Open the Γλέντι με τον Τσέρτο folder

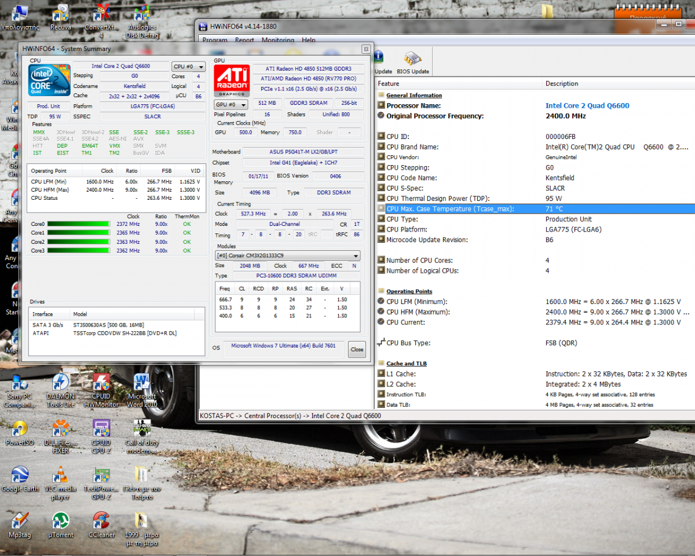tap(142, 484)
